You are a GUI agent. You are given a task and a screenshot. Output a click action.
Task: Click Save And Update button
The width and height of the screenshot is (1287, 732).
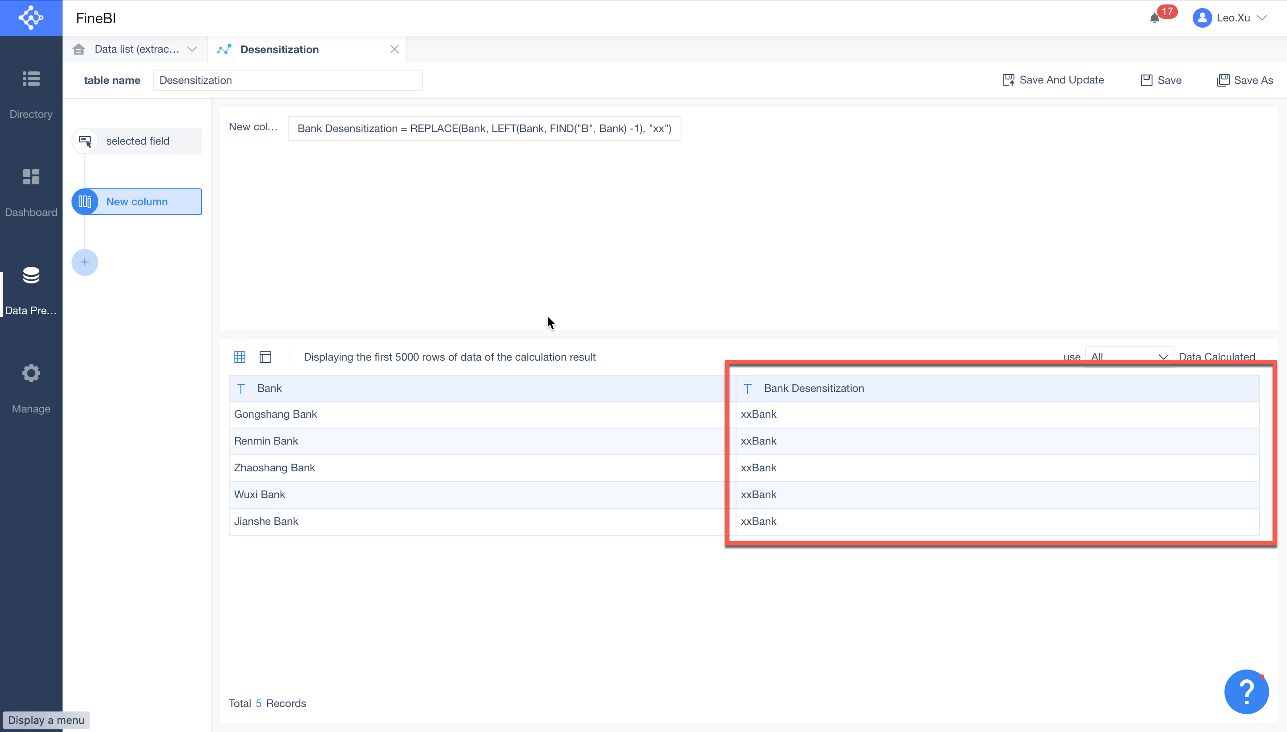1053,80
